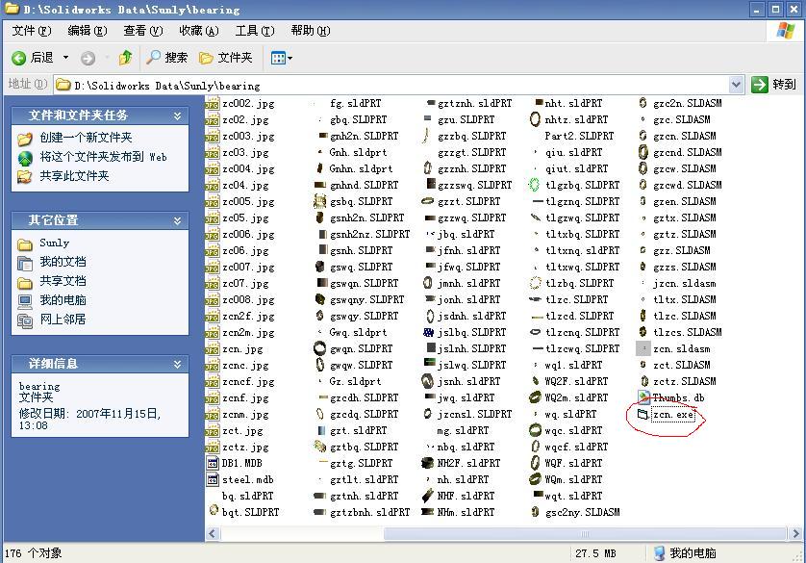The height and width of the screenshot is (563, 806).
Task: Click file name zcncf.jpg
Action: [x=248, y=381]
